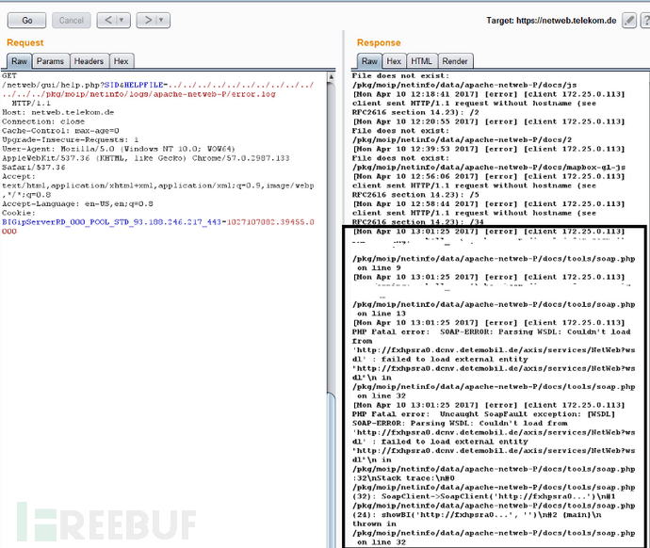650x548 pixels.
Task: Click the 'on line 9' response text
Action: click(379, 268)
